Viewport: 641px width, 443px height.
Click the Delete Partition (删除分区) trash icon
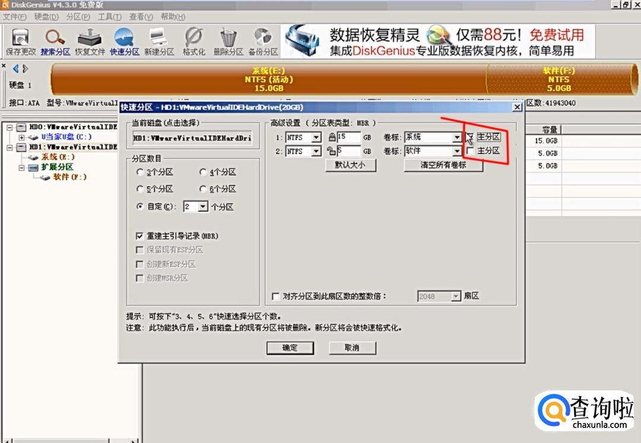click(229, 41)
